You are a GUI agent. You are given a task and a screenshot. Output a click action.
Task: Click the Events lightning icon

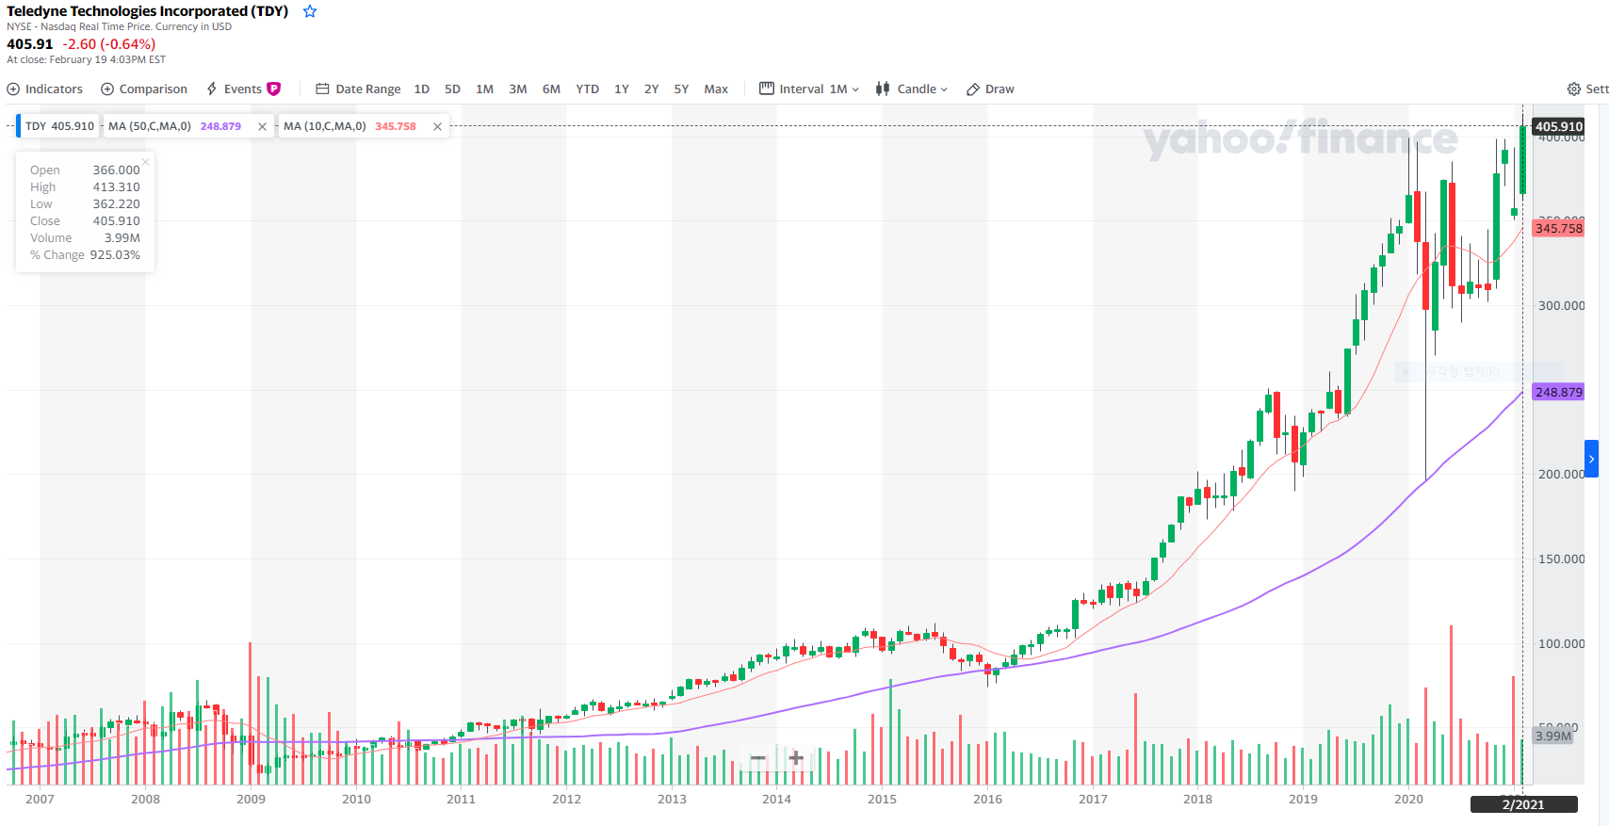(212, 89)
